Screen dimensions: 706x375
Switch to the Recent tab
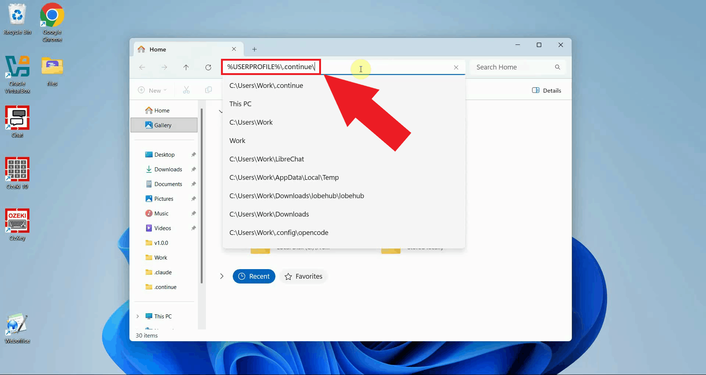coord(254,276)
